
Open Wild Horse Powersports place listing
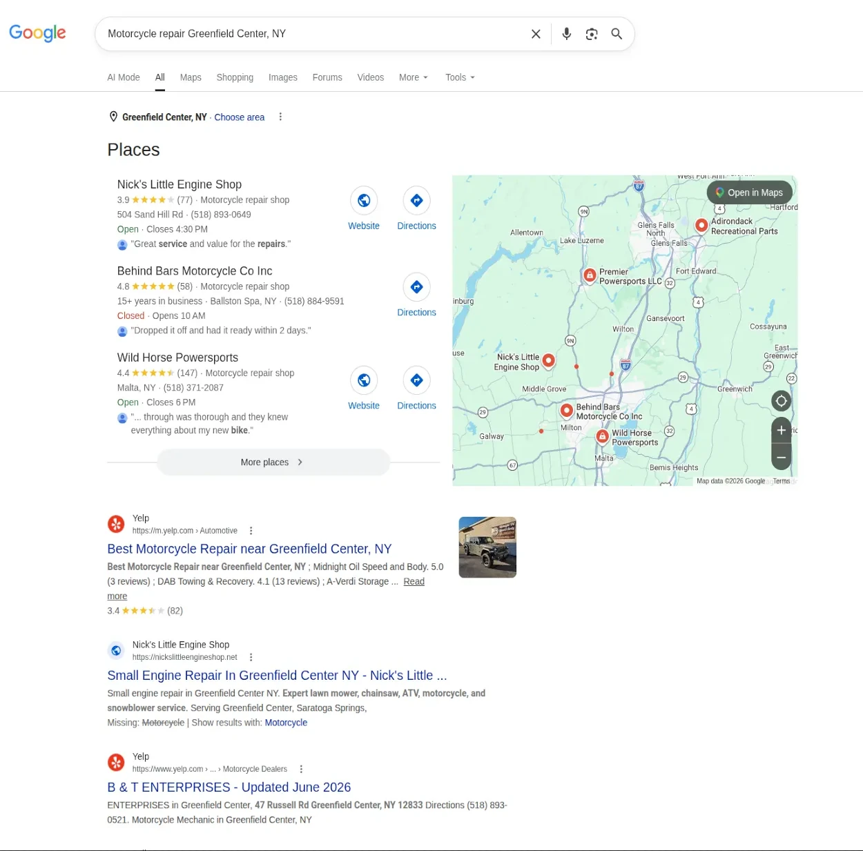pyautogui.click(x=177, y=358)
